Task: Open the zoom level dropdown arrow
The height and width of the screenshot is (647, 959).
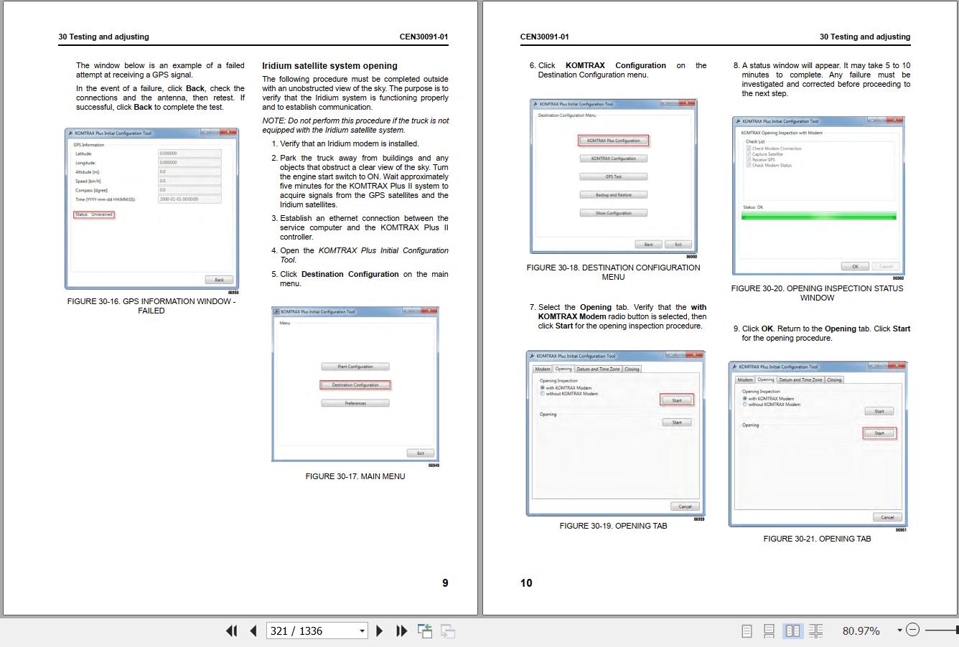Action: coord(899,631)
